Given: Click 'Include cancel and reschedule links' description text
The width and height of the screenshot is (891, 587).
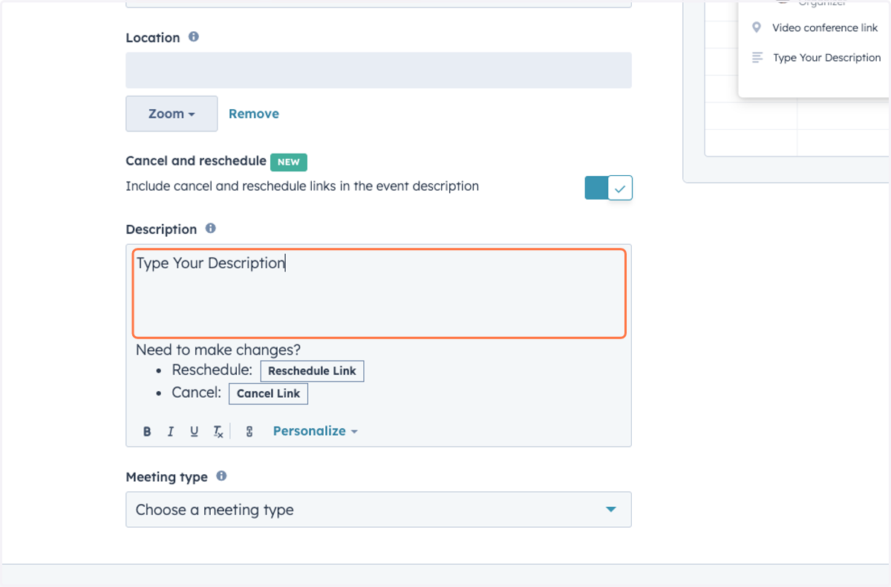Looking at the screenshot, I should pos(302,186).
